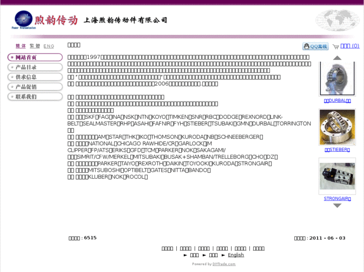The width and height of the screenshot is (364, 272).
Task: Open the 网站首页 menu item
Action: 35,57
